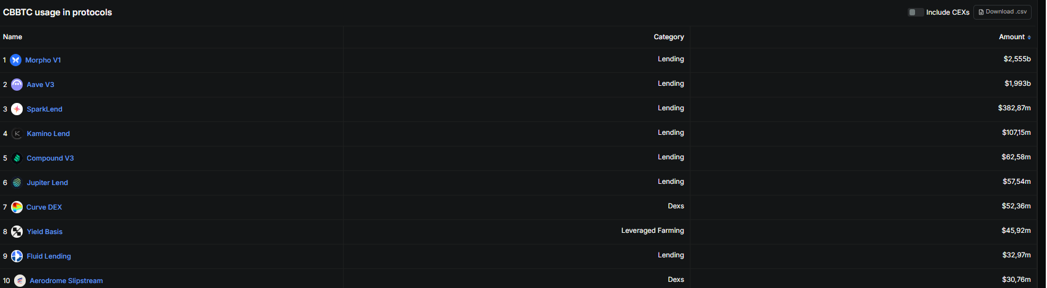Click the SparkLend logo icon
Viewport: 1047px width, 288px height.
(x=17, y=109)
